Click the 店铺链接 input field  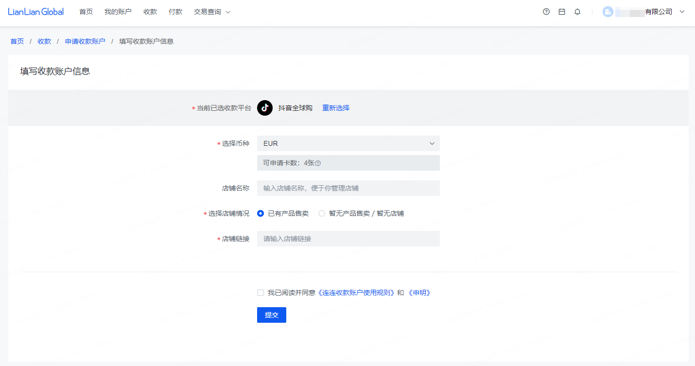point(348,239)
